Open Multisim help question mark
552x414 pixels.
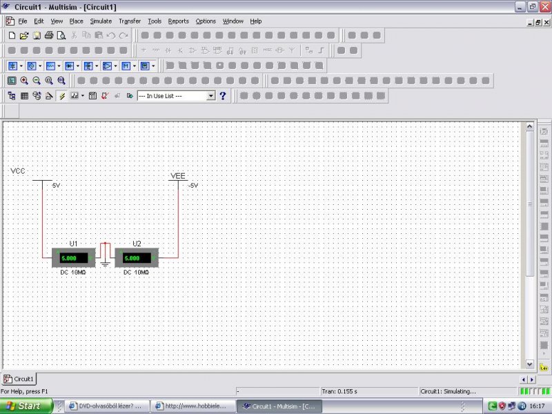pyautogui.click(x=222, y=96)
